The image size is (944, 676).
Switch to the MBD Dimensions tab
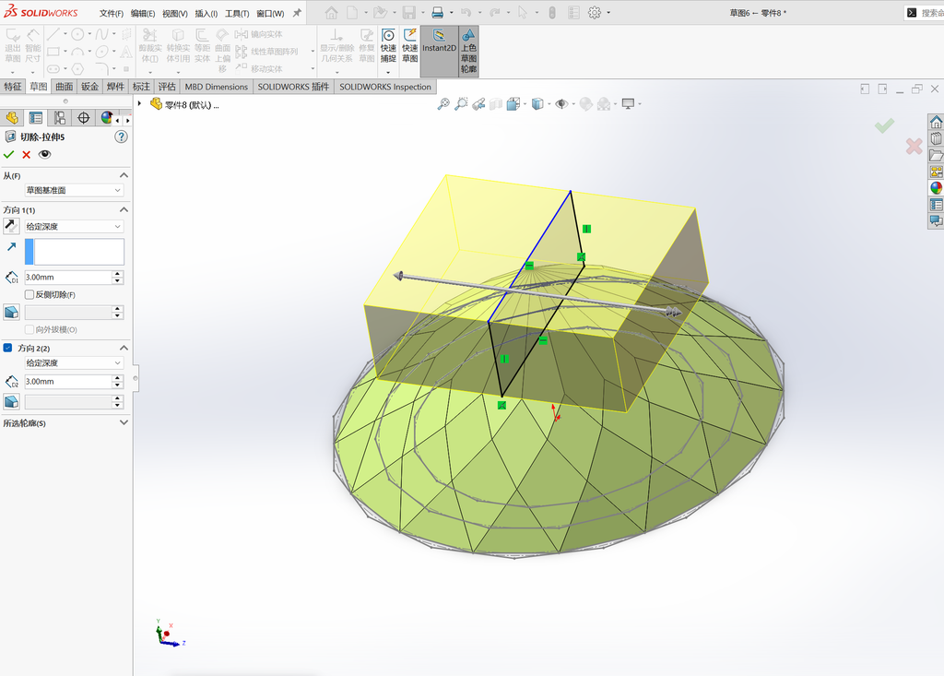tap(216, 87)
